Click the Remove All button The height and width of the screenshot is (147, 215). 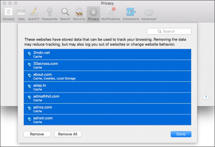[68, 134]
